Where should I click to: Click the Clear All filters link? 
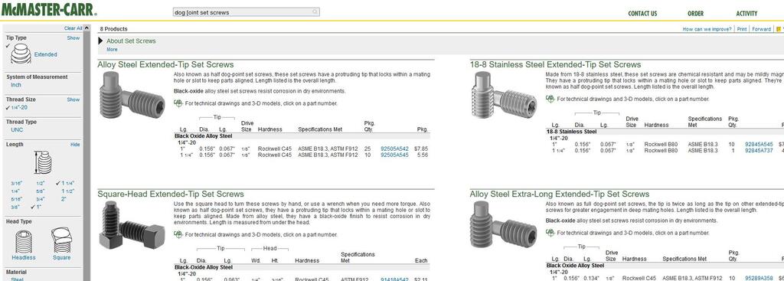[73, 28]
